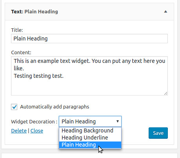Click the 'Automatically add paragraphs' label text
Image resolution: width=180 pixels, height=158 pixels.
(x=55, y=107)
